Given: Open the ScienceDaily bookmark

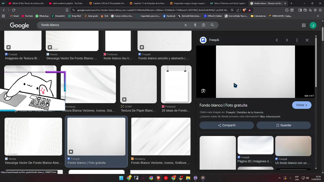Looking at the screenshot, I should click(x=236, y=16).
